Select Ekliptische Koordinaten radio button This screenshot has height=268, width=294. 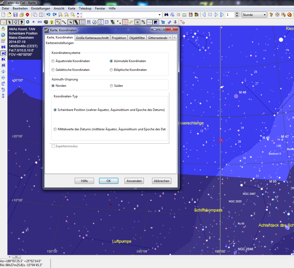(128, 70)
